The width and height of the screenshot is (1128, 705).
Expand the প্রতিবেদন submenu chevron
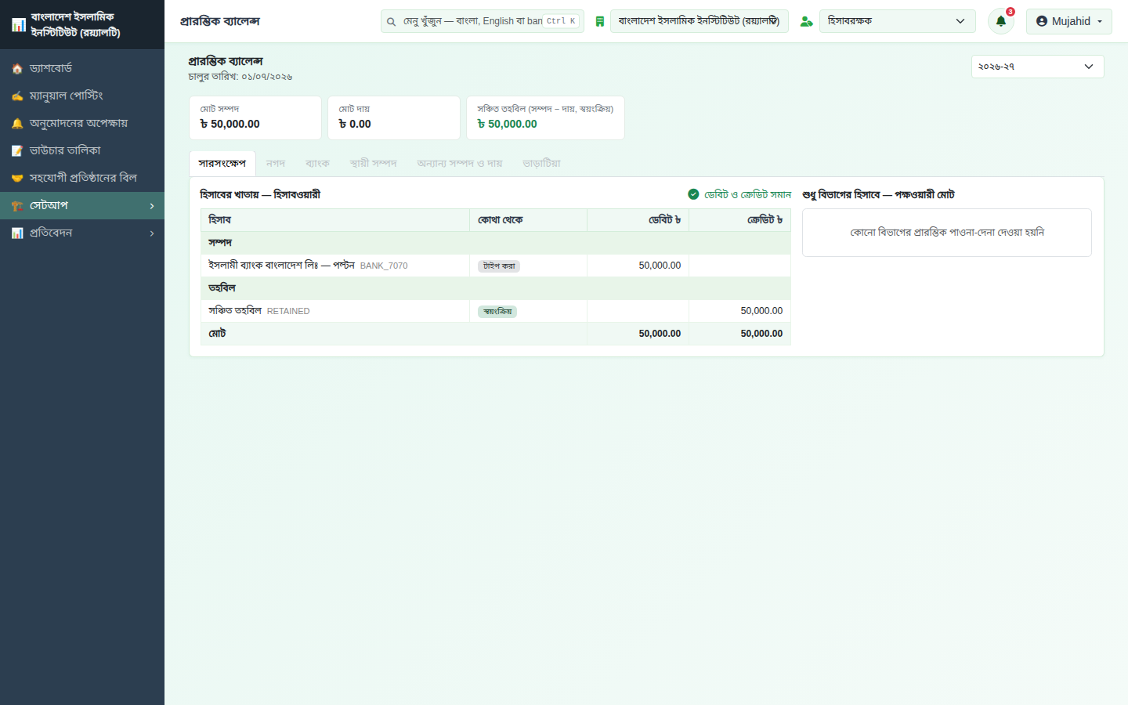(152, 233)
